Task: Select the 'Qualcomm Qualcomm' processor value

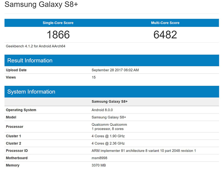Action: click(x=109, y=125)
